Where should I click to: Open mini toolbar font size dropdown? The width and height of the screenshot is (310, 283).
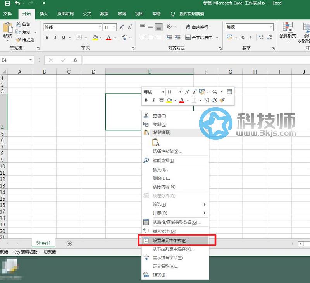(180, 92)
